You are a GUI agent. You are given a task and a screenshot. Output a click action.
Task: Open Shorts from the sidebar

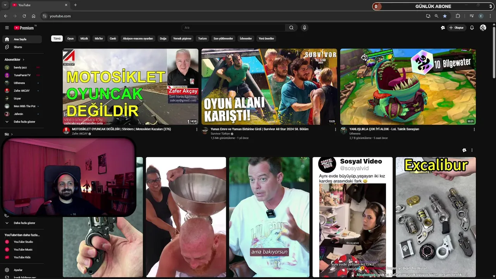[22, 47]
